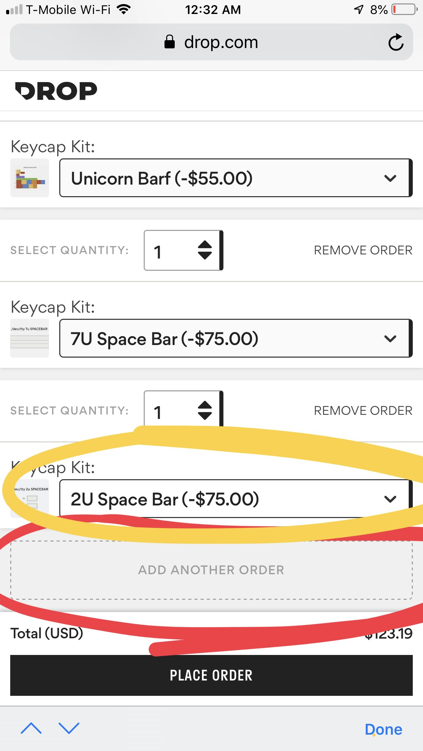The height and width of the screenshot is (751, 423).
Task: Open 7U Space Bar kit dropdown
Action: (x=236, y=339)
